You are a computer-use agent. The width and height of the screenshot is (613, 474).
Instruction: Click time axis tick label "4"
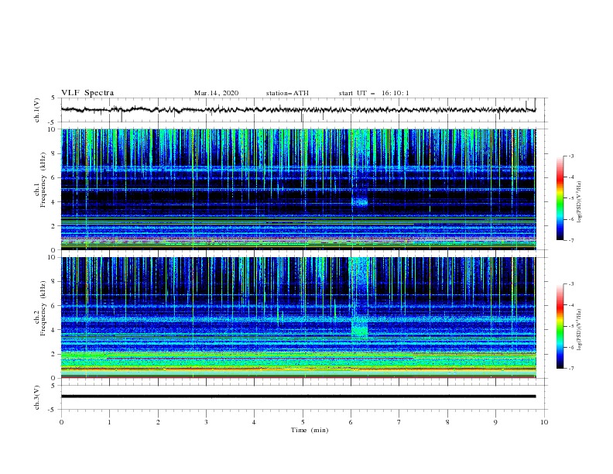254,422
